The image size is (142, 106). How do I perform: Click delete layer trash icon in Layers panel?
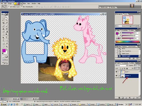pos(137,98)
